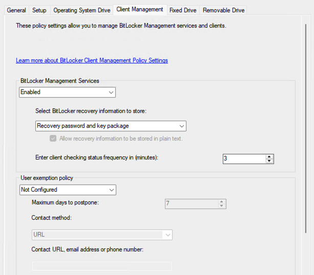Switch to the General tab
314x275 pixels.
(16, 10)
